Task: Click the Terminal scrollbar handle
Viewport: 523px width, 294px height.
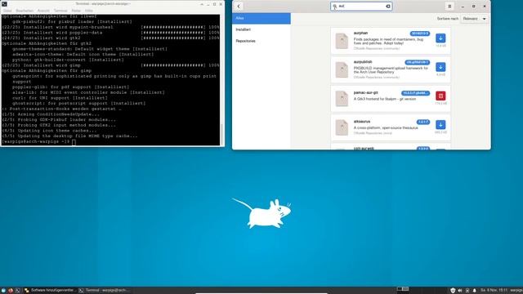Action: [221, 134]
